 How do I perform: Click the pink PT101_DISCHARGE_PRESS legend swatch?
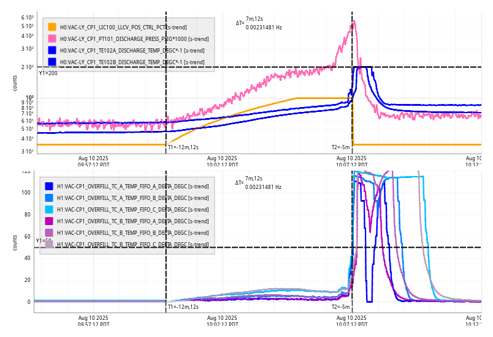(x=52, y=39)
